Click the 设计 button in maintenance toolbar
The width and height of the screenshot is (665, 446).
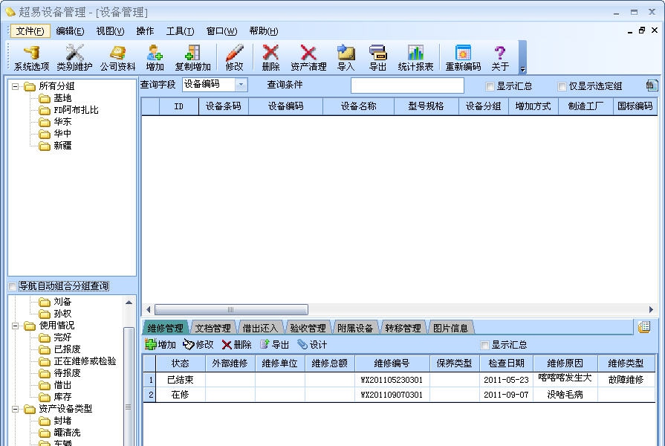point(313,344)
